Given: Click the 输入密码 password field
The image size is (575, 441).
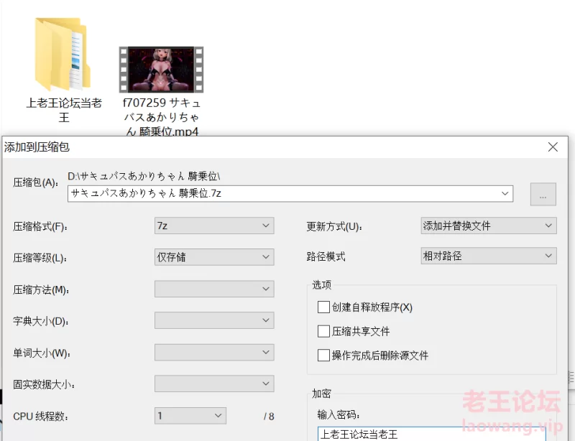Looking at the screenshot, I should [x=432, y=434].
